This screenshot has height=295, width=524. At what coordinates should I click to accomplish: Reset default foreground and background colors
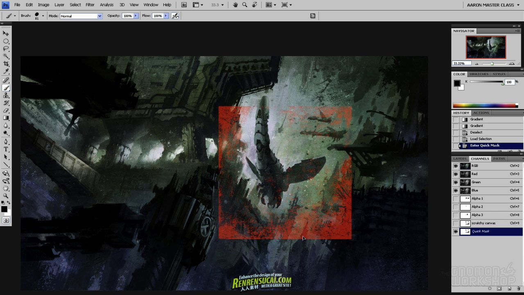[3, 203]
